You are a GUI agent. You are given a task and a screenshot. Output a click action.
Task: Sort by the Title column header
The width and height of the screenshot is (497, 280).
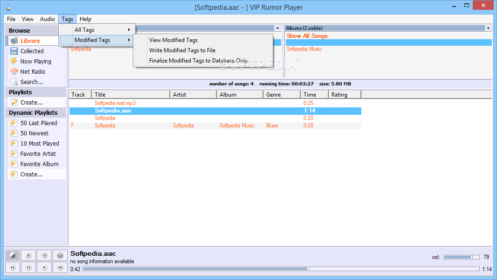(131, 94)
